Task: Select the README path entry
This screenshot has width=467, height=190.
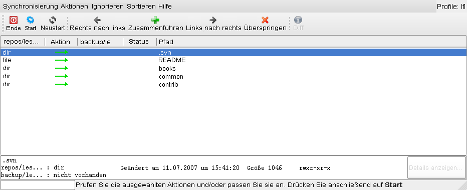Action: [x=172, y=60]
